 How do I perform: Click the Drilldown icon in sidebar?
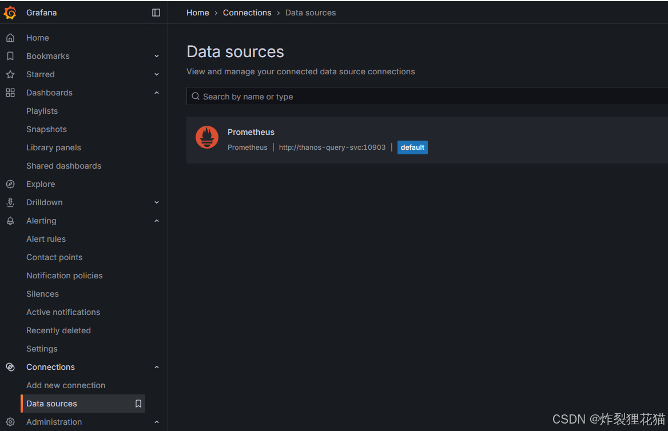pyautogui.click(x=10, y=203)
